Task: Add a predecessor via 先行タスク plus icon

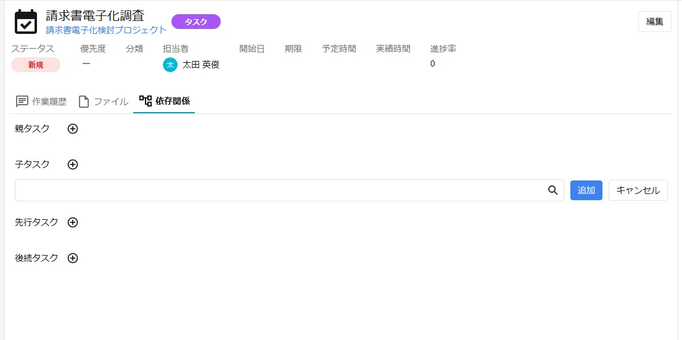Action: click(73, 222)
